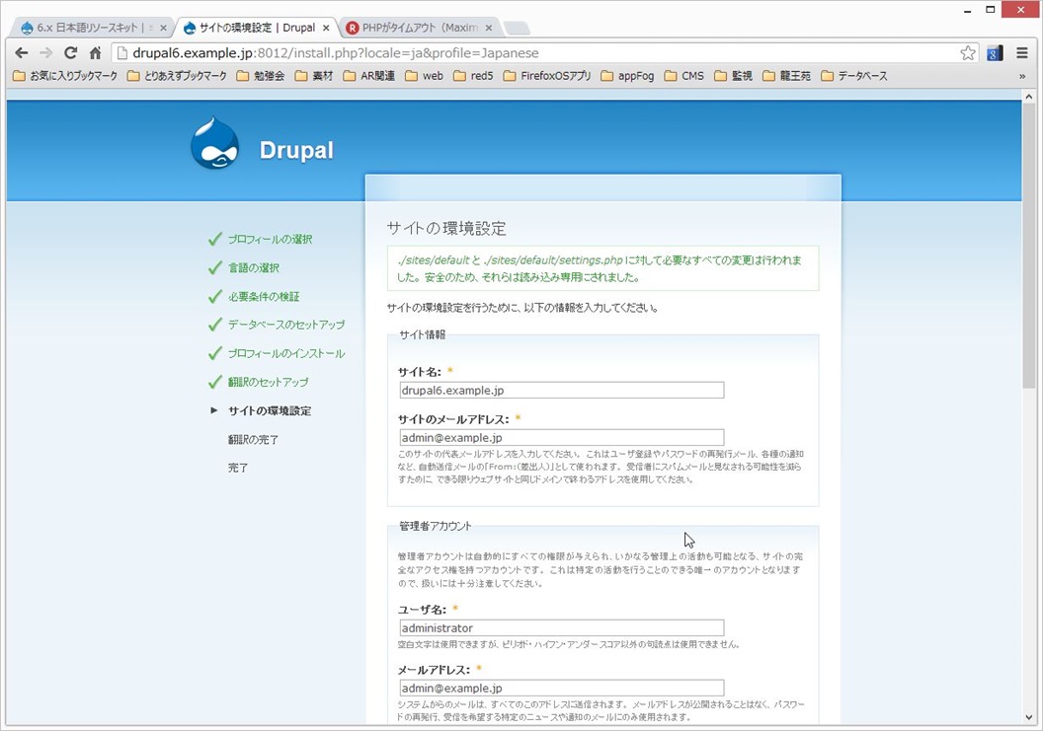Click 必要条件の検証 completed step
The image size is (1043, 731).
coord(264,296)
